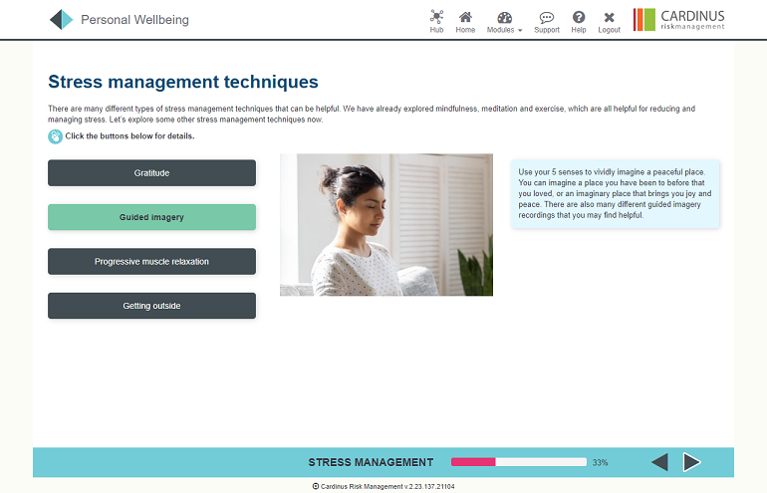This screenshot has height=493, width=767.
Task: Click the Cardinus Risk Management version footer
Action: point(387,487)
